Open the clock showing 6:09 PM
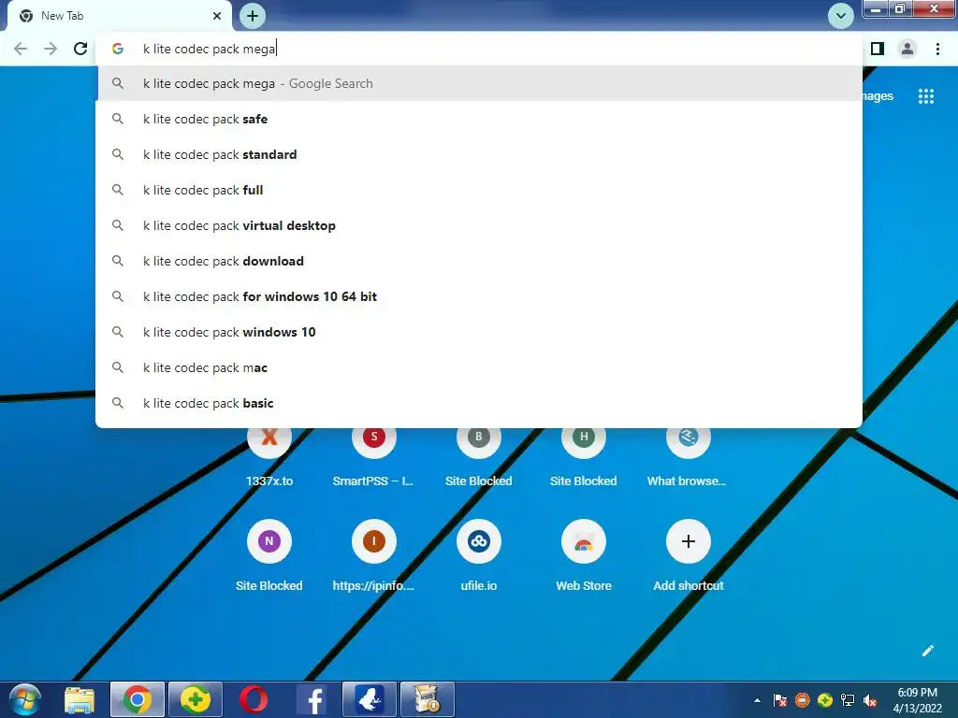958x718 pixels. coord(917,700)
